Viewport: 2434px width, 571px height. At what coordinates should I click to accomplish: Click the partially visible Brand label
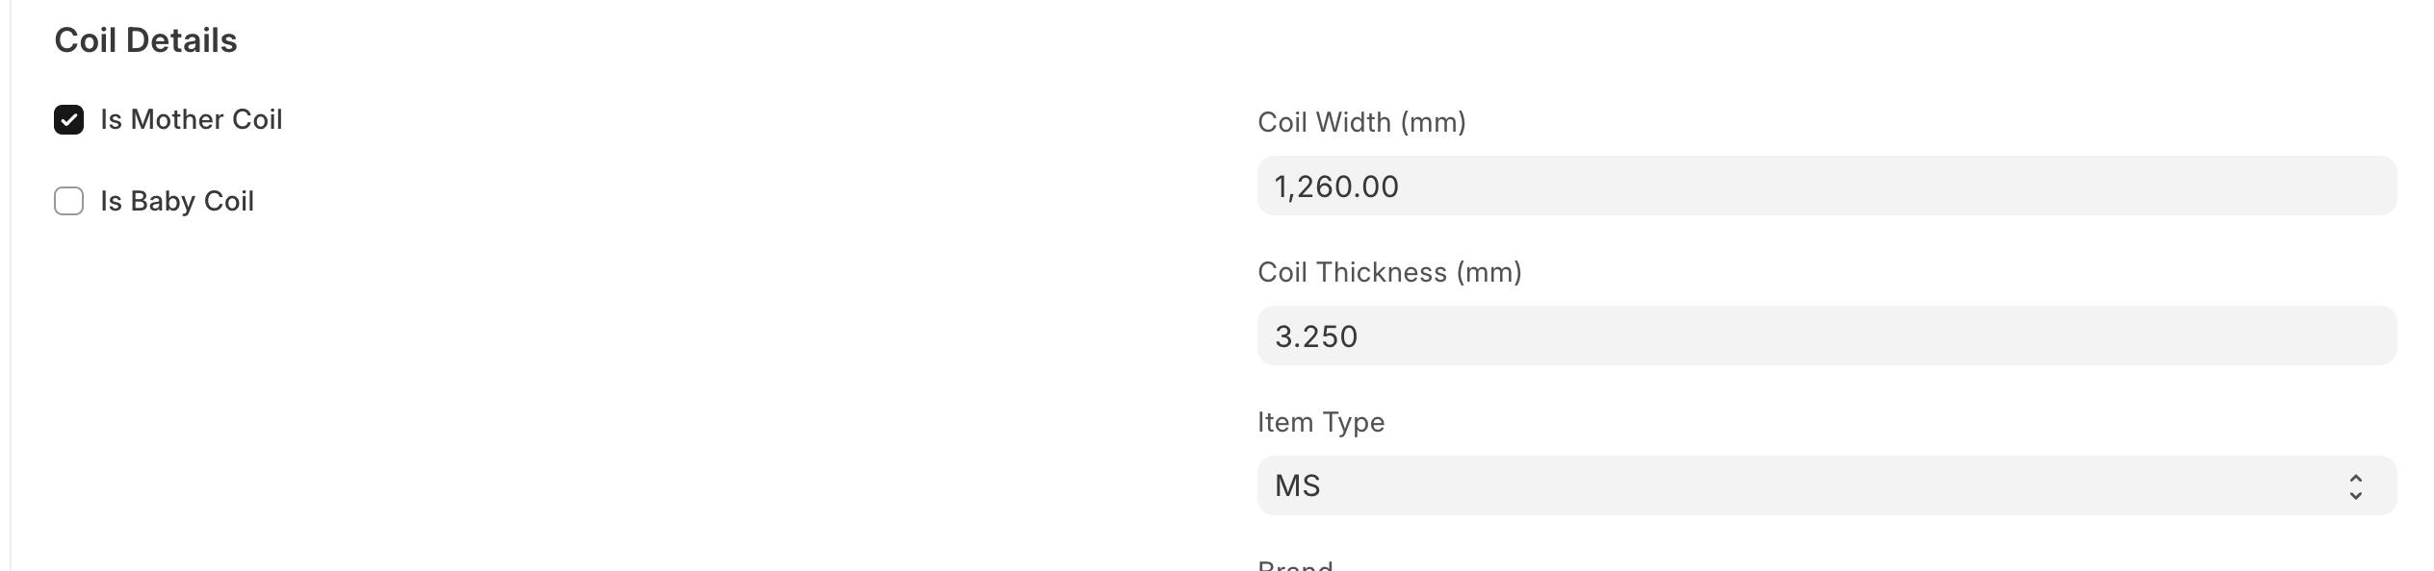tap(1295, 565)
